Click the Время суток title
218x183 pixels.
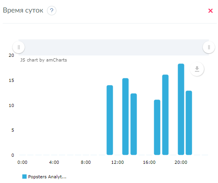(23, 11)
